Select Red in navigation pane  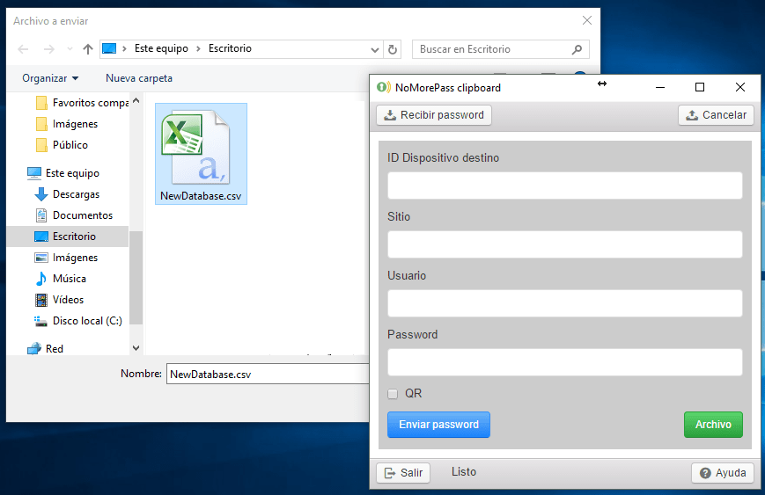coord(46,349)
